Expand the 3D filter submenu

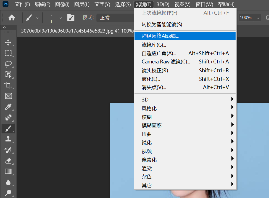(x=185, y=100)
